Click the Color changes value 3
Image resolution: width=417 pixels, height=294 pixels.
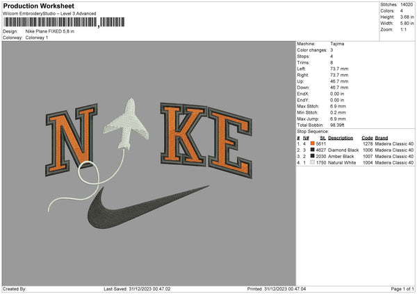click(x=332, y=50)
